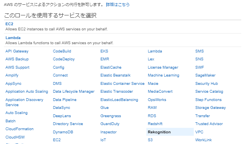Select GuardDuty service
The image size is (244, 144).
[x=110, y=124]
